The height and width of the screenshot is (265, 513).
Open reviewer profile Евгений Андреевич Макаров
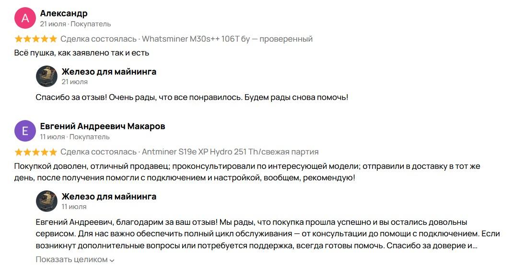[x=103, y=126]
